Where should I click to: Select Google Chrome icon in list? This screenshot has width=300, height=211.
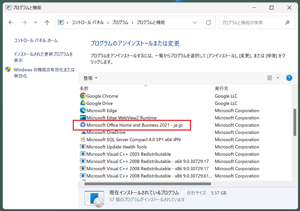click(83, 96)
